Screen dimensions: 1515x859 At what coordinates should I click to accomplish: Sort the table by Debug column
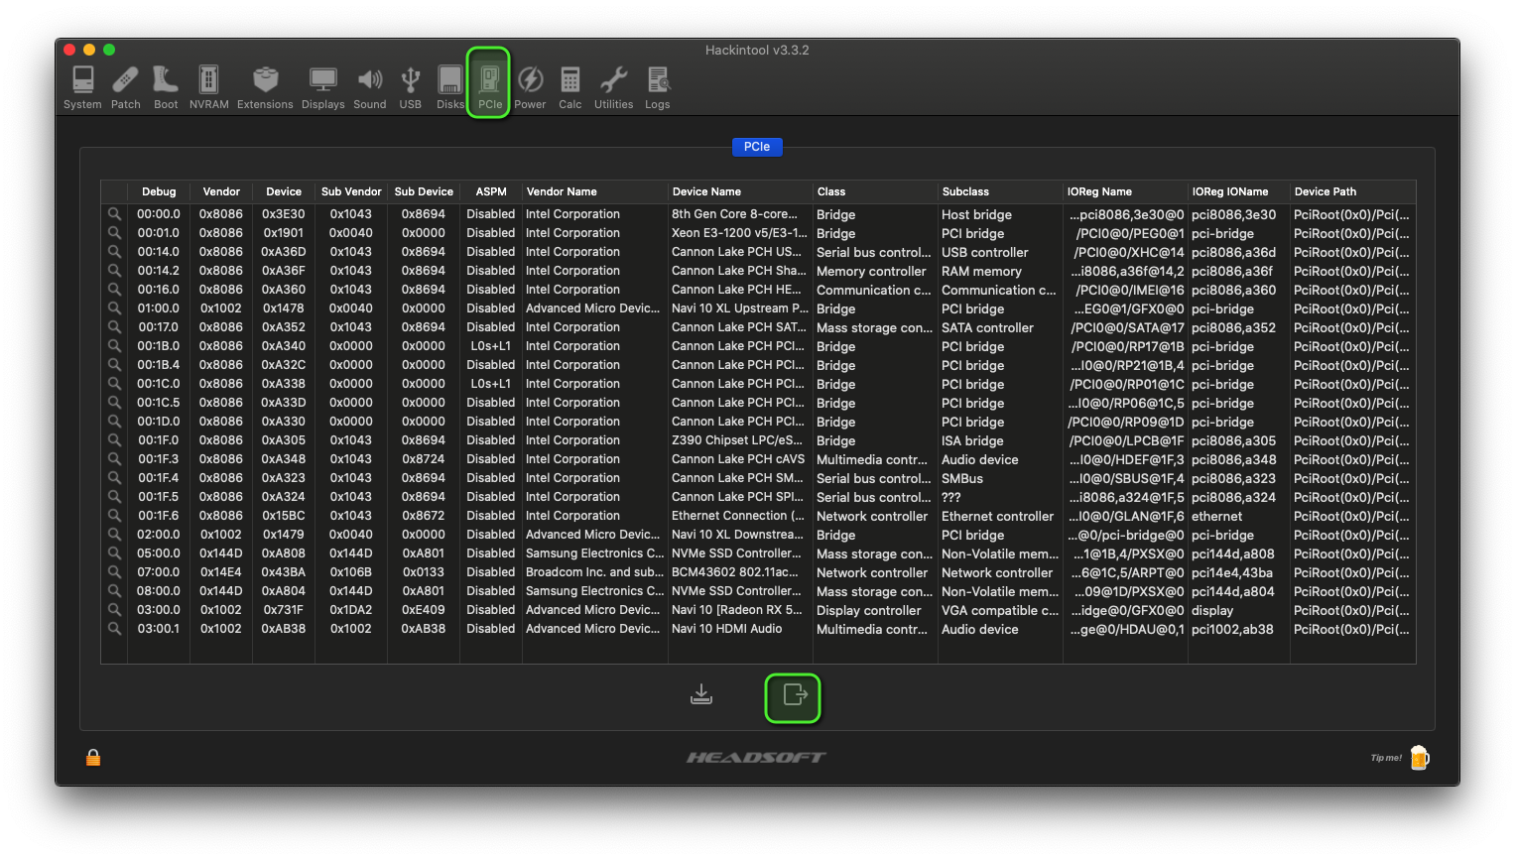pyautogui.click(x=159, y=192)
